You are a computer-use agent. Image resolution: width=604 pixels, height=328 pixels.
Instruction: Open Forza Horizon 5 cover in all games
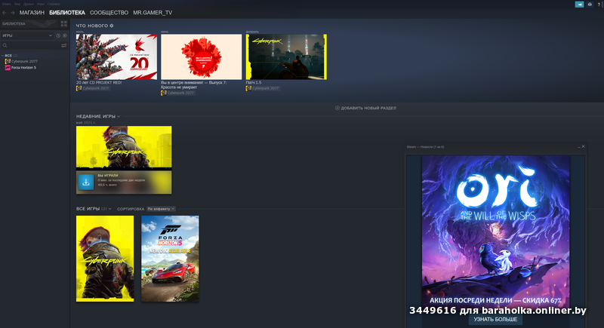pyautogui.click(x=171, y=259)
